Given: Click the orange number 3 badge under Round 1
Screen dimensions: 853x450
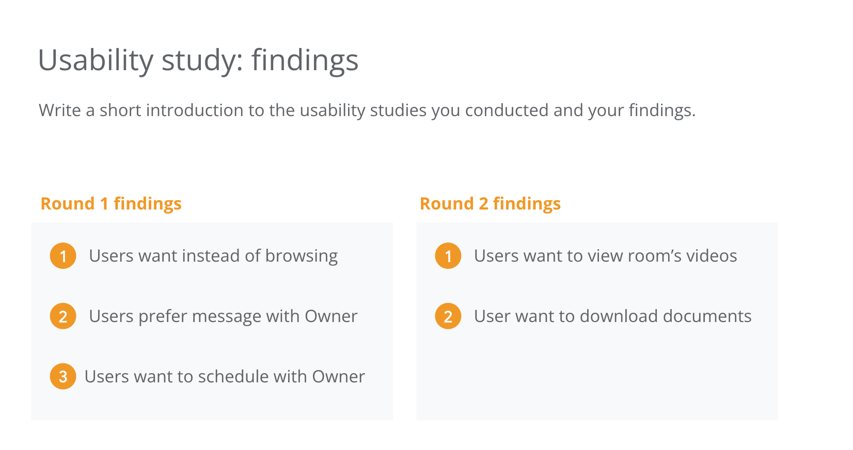Looking at the screenshot, I should click(63, 377).
